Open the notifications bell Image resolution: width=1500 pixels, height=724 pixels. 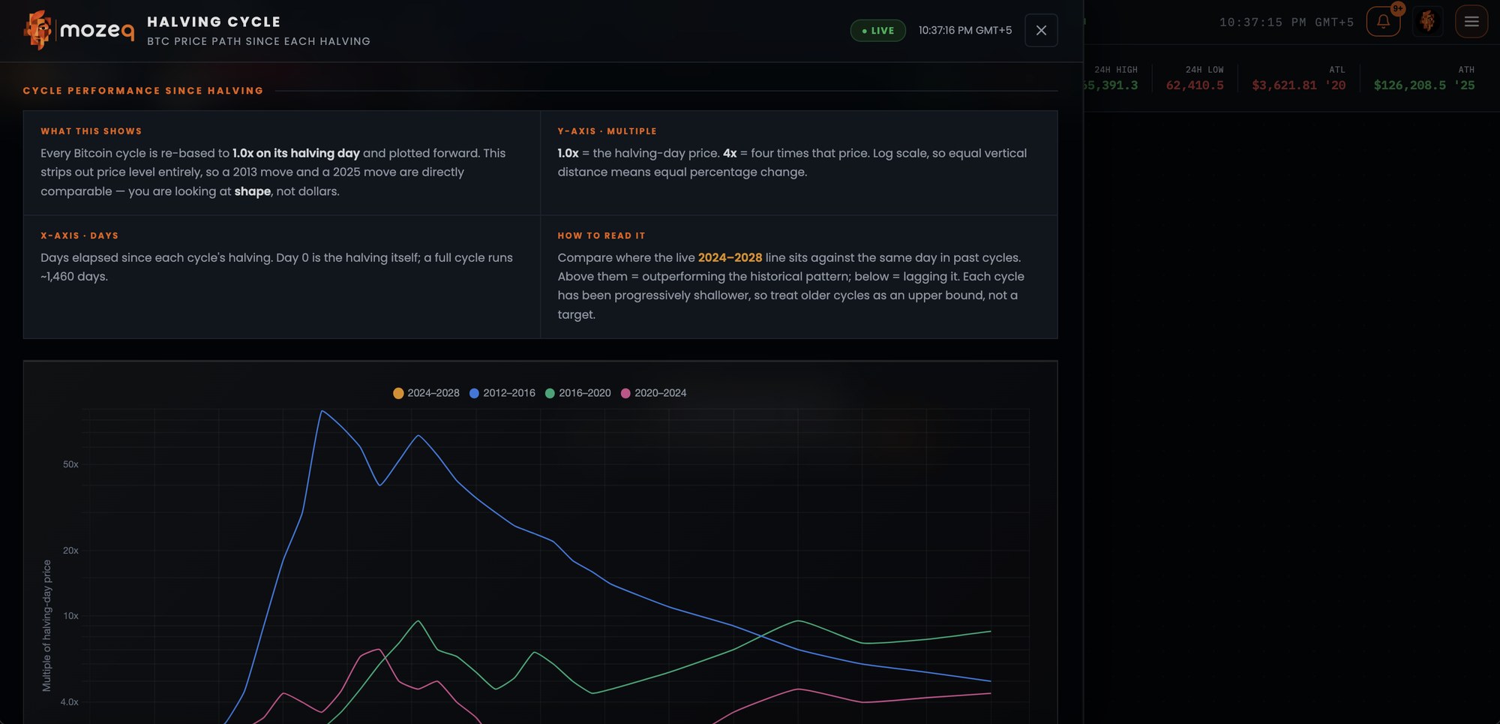pos(1383,22)
